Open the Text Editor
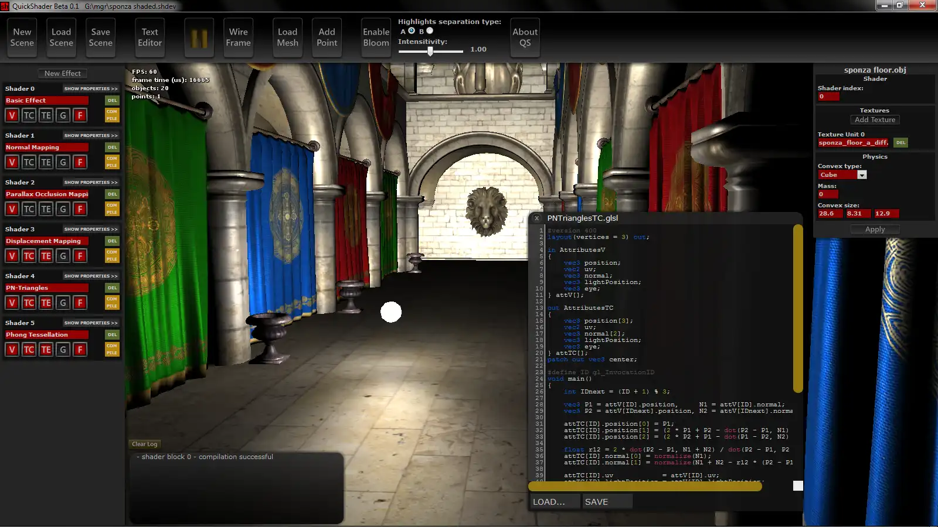Viewport: 938px width, 527px height. [x=150, y=37]
